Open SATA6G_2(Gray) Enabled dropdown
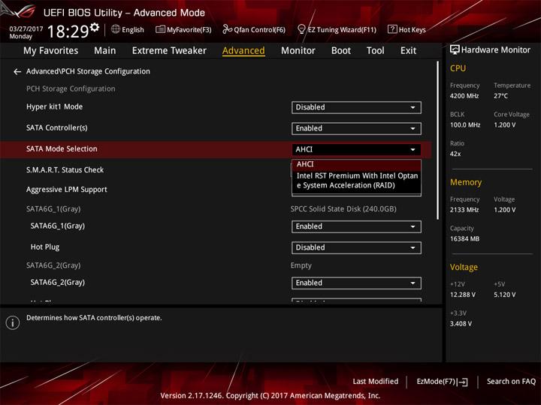Image resolution: width=541 pixels, height=405 pixels. click(x=356, y=283)
